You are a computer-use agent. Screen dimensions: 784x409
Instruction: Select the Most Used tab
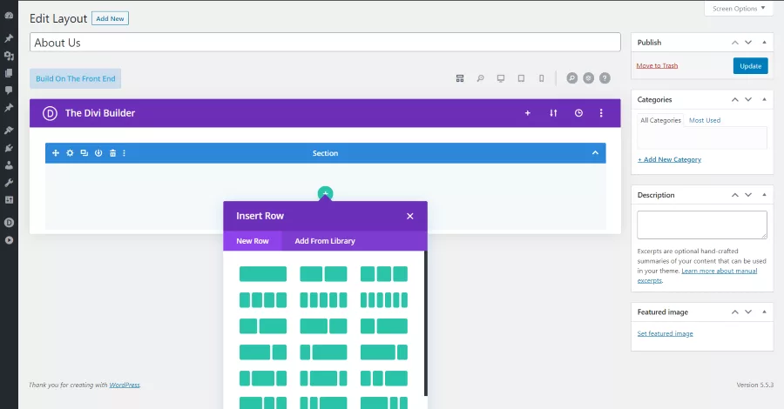point(705,120)
